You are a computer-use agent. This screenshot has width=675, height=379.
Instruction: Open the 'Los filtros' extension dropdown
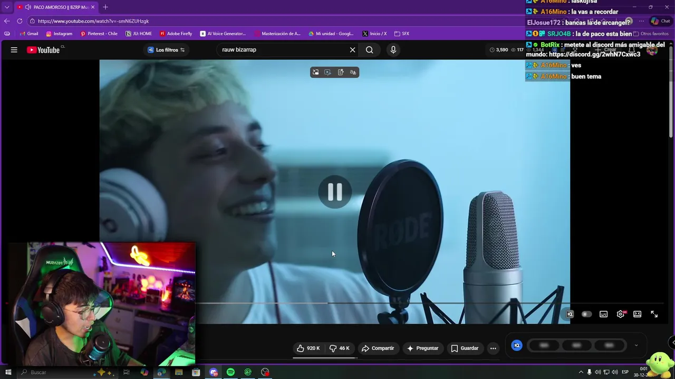[166, 50]
